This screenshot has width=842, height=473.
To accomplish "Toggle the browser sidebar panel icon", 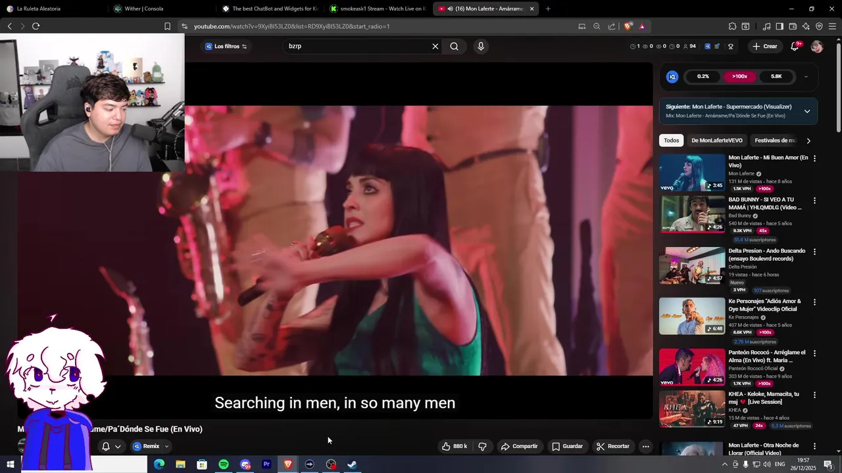I will [780, 26].
